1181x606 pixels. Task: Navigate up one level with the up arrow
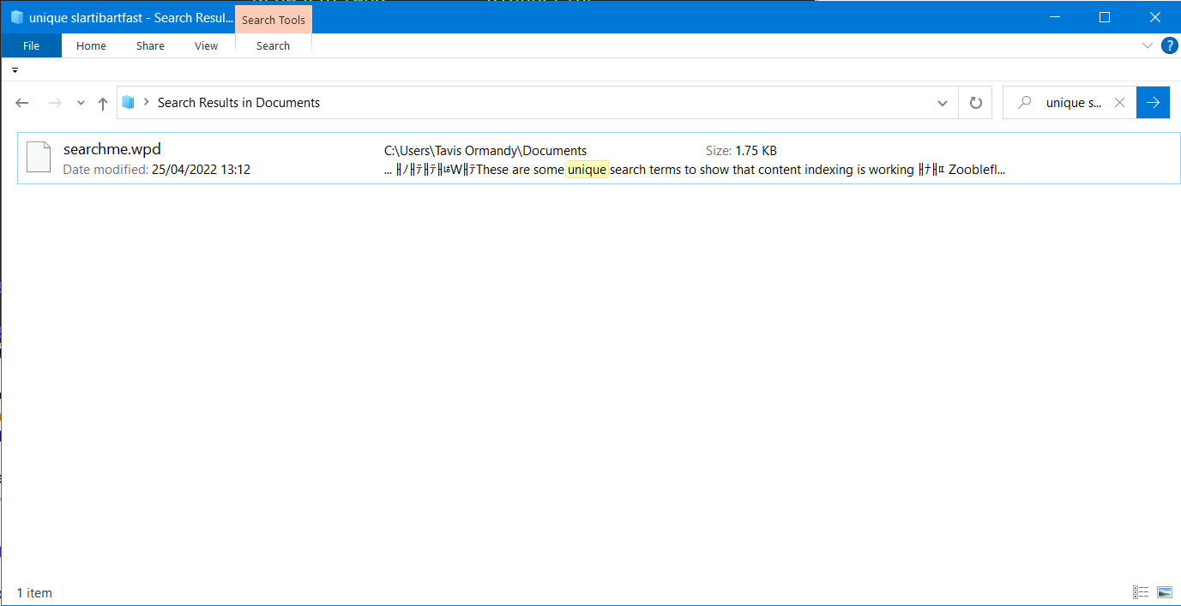tap(101, 102)
